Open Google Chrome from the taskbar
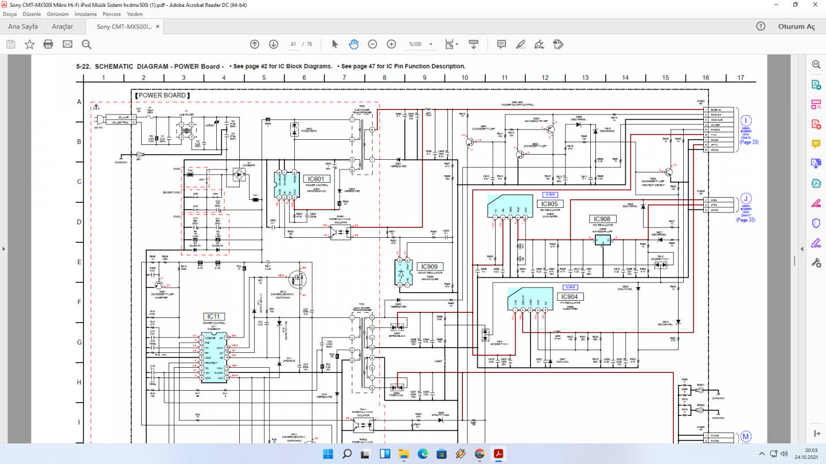 tap(480, 454)
